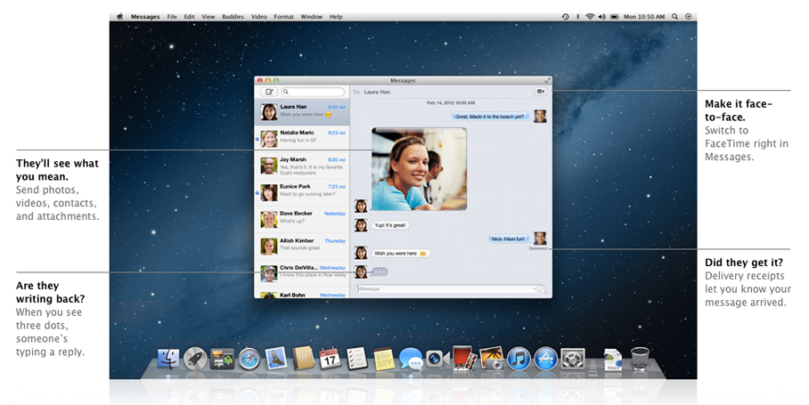This screenshot has height=405, width=809.
Task: Open the Edit menu
Action: pyautogui.click(x=190, y=17)
